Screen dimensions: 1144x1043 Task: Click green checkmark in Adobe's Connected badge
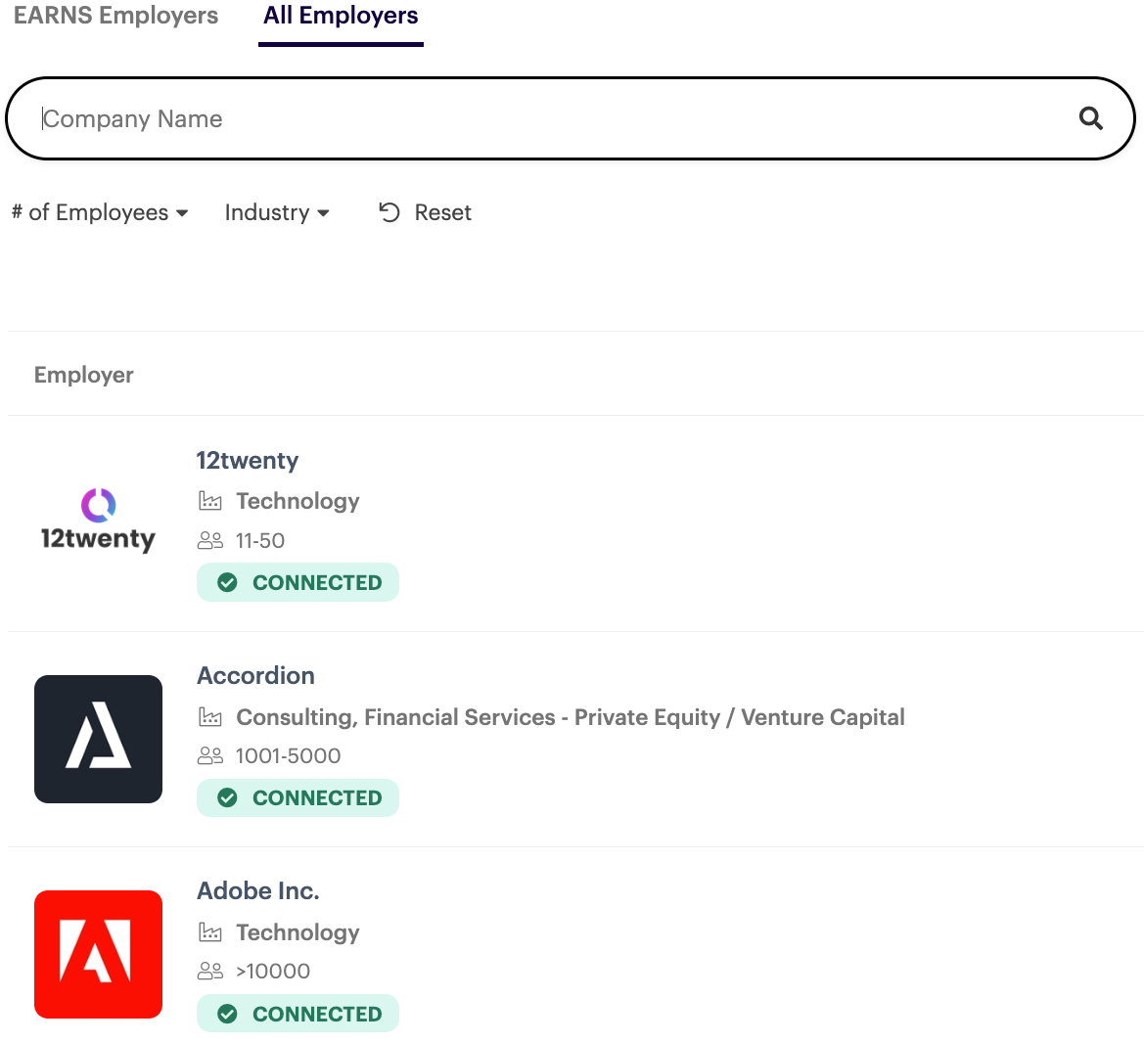point(227,1014)
